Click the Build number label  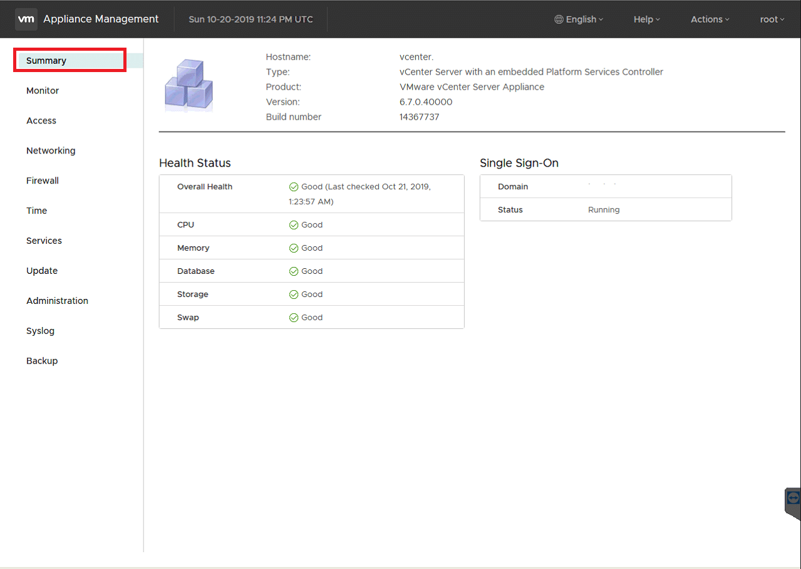point(293,117)
